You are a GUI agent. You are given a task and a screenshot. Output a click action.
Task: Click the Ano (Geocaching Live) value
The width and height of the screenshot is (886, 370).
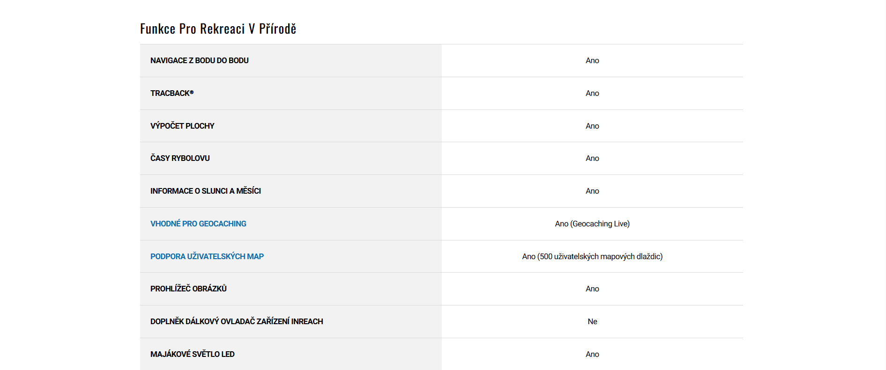point(592,224)
